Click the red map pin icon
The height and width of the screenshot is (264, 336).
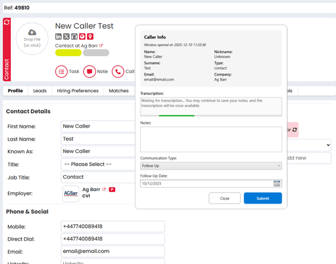(x=90, y=37)
